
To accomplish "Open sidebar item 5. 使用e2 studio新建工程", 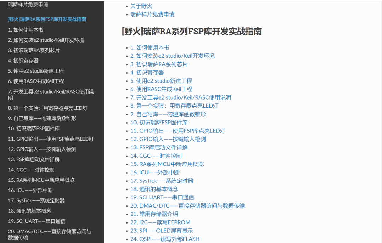I will pyautogui.click(x=36, y=71).
